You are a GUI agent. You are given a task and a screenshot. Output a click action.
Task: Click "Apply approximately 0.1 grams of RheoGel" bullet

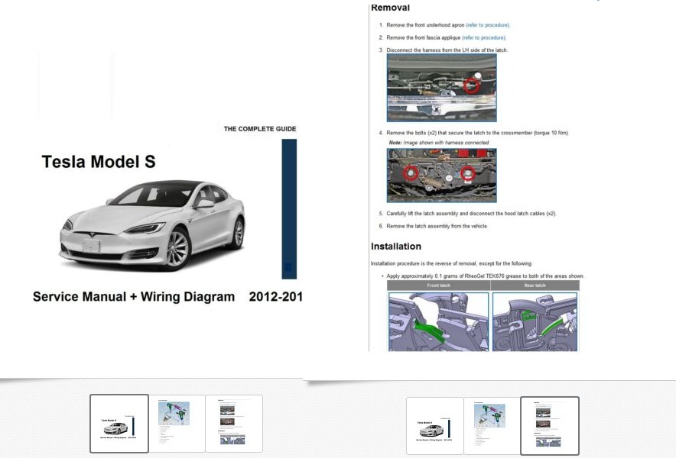click(x=485, y=276)
